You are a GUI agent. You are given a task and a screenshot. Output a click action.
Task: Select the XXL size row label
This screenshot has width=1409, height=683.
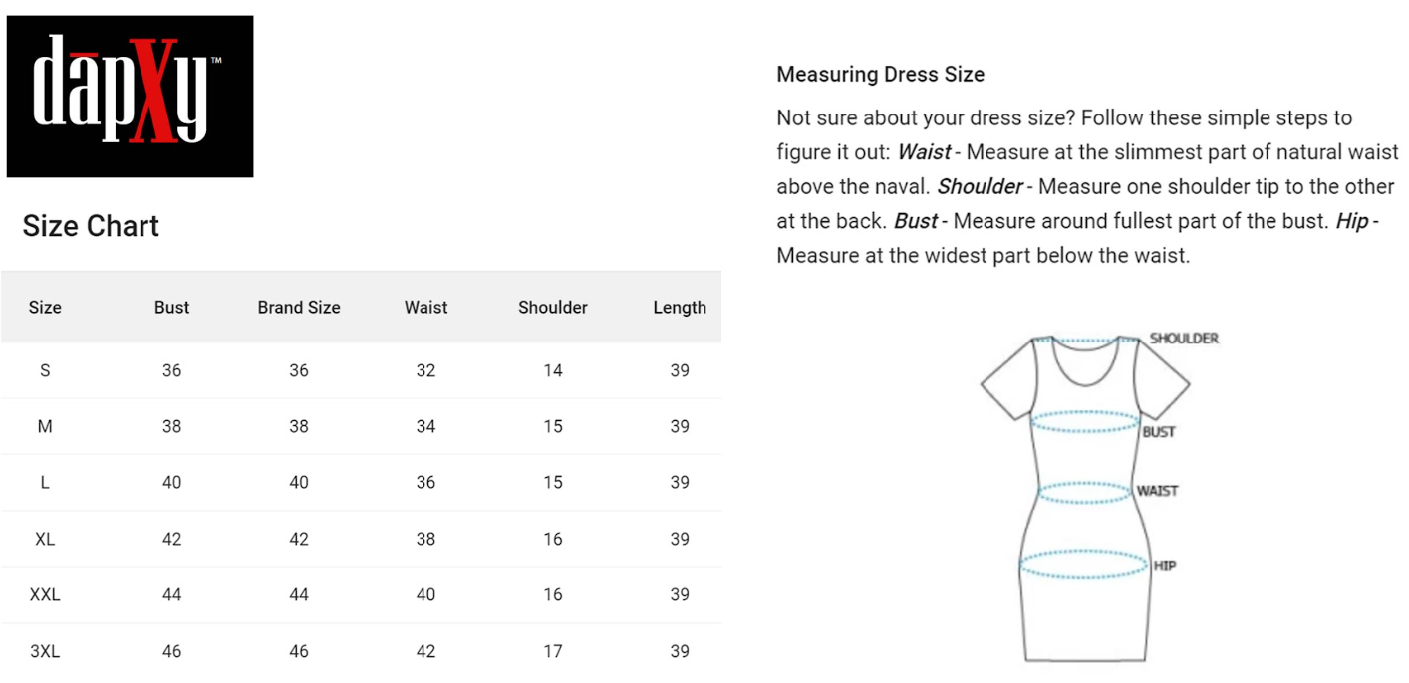click(45, 595)
